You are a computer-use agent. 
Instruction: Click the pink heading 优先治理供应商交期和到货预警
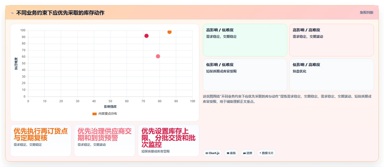pos(105,134)
